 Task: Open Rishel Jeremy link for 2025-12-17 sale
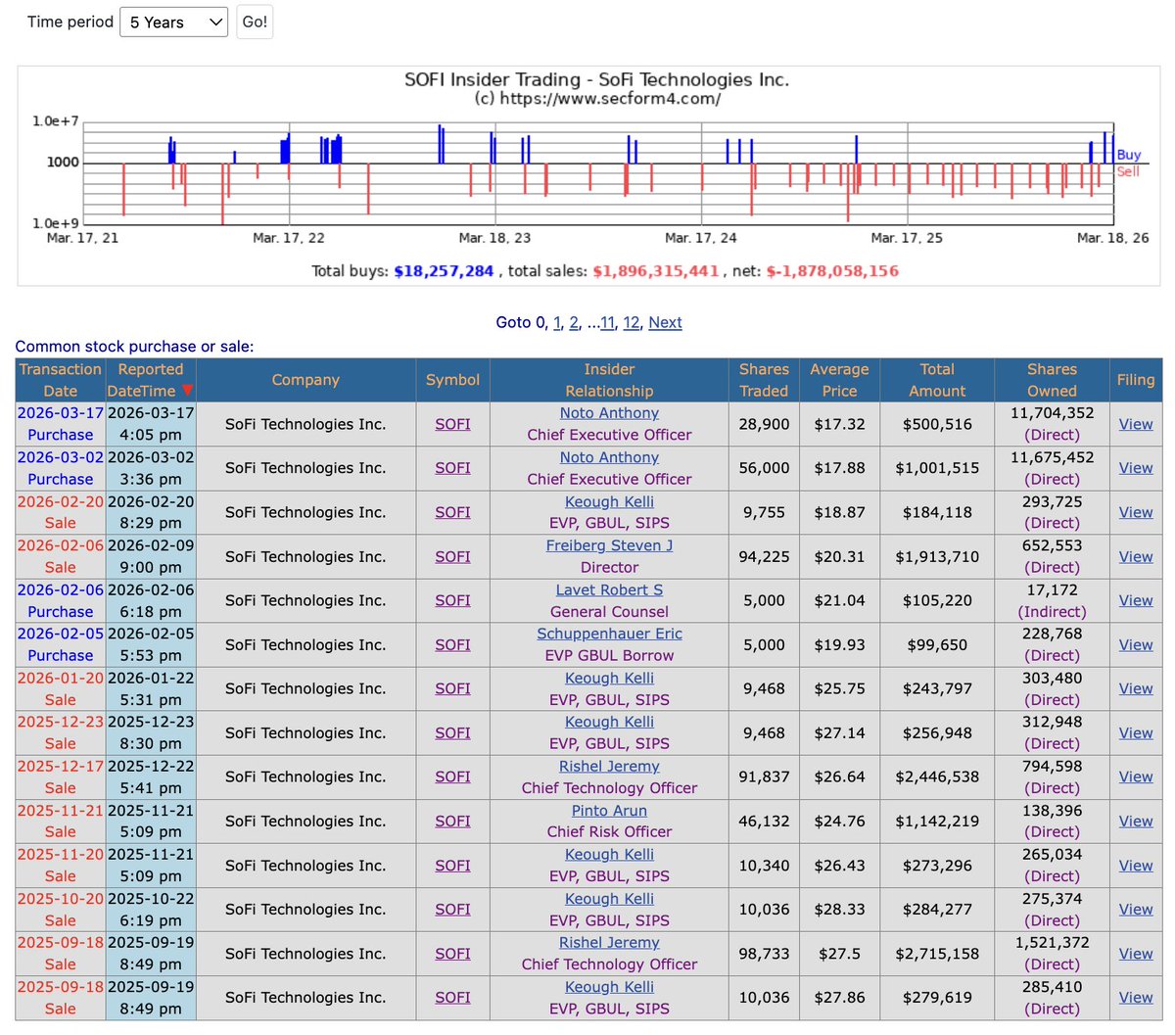point(609,766)
